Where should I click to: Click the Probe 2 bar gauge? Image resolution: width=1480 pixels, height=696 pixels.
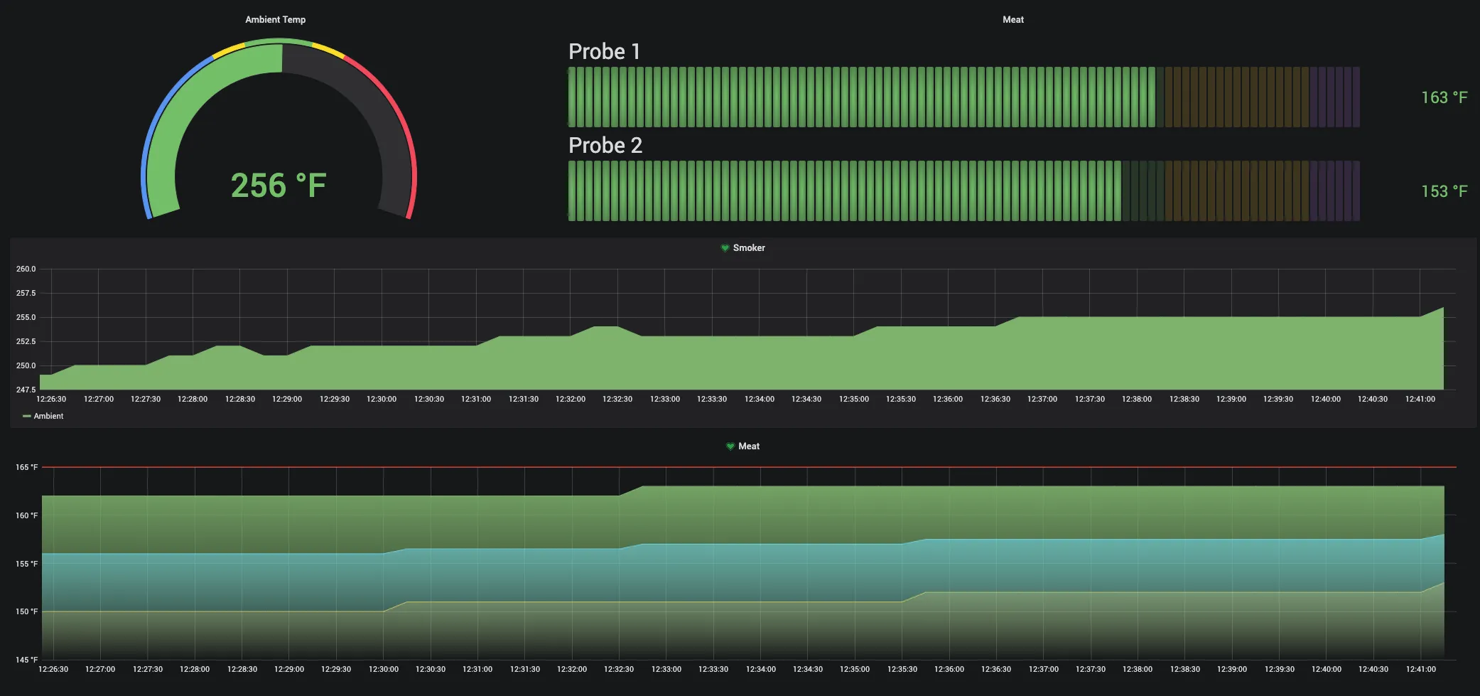pyautogui.click(x=963, y=191)
